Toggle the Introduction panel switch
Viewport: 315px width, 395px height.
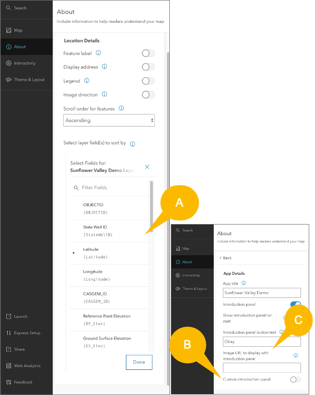[296, 304]
